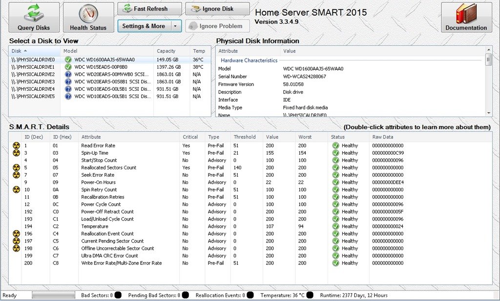Screen dimensions: 500x301
Task: Click the Healthy check icon for Start/Stop Count
Action: coord(335,160)
